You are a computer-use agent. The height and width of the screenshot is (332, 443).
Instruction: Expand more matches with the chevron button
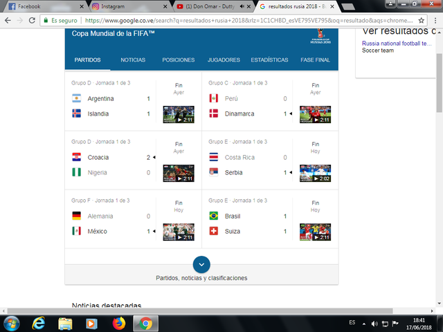(x=201, y=264)
